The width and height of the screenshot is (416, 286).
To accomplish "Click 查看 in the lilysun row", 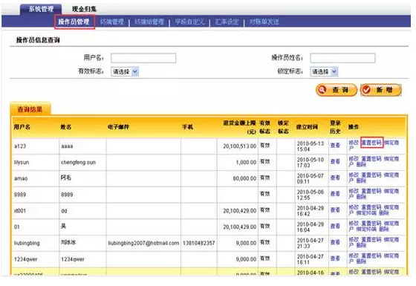I will 335,162.
